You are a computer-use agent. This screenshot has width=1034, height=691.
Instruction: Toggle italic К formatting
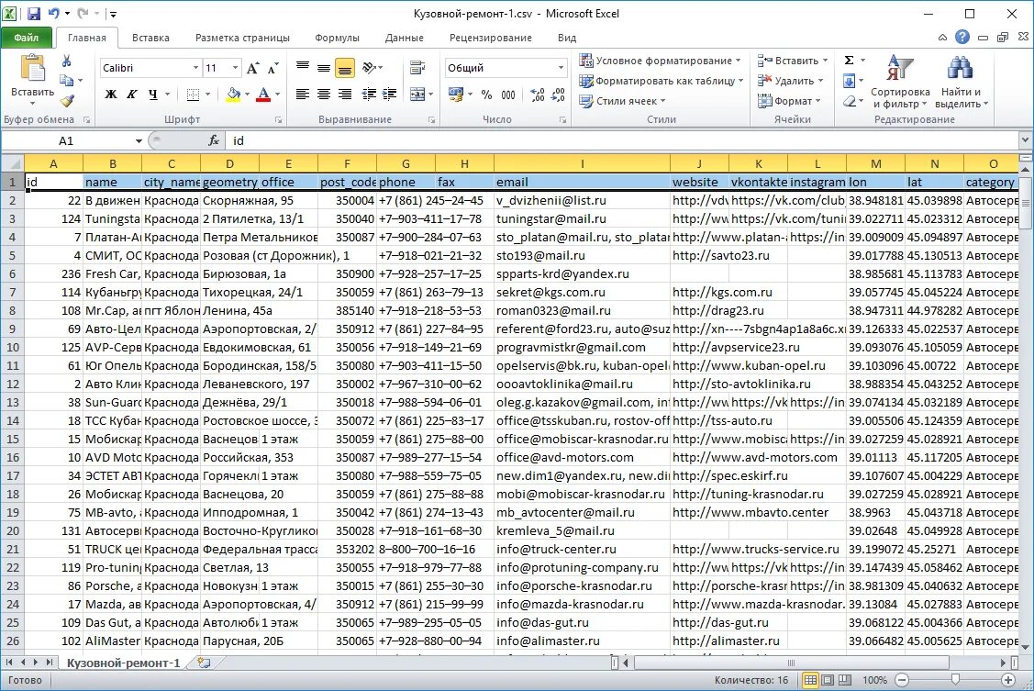point(132,95)
